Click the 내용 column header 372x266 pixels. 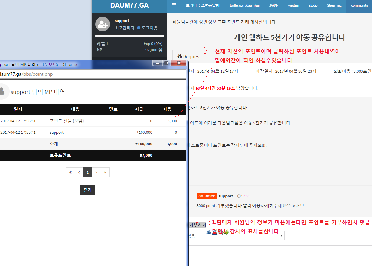coord(75,109)
